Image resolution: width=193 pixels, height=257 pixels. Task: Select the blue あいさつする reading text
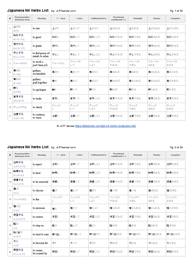coord(19,39)
